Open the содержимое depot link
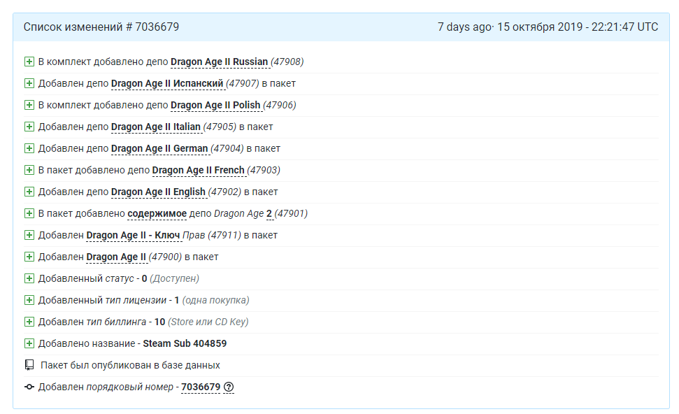The width and height of the screenshot is (679, 414). tap(157, 213)
